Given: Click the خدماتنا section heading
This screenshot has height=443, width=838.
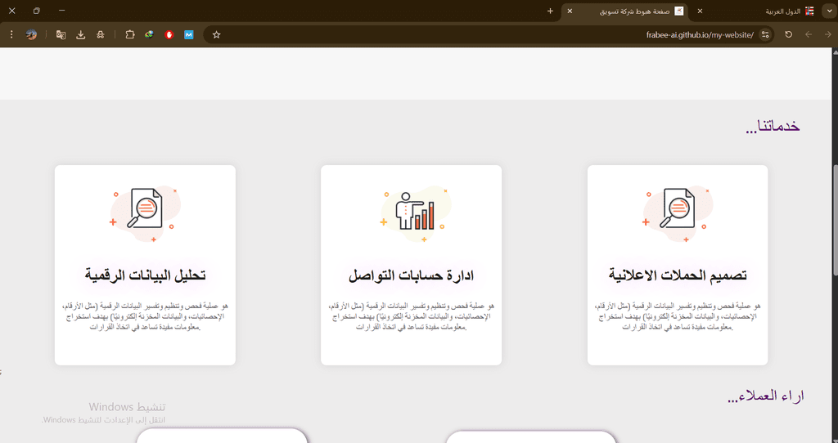Looking at the screenshot, I should pos(773,127).
